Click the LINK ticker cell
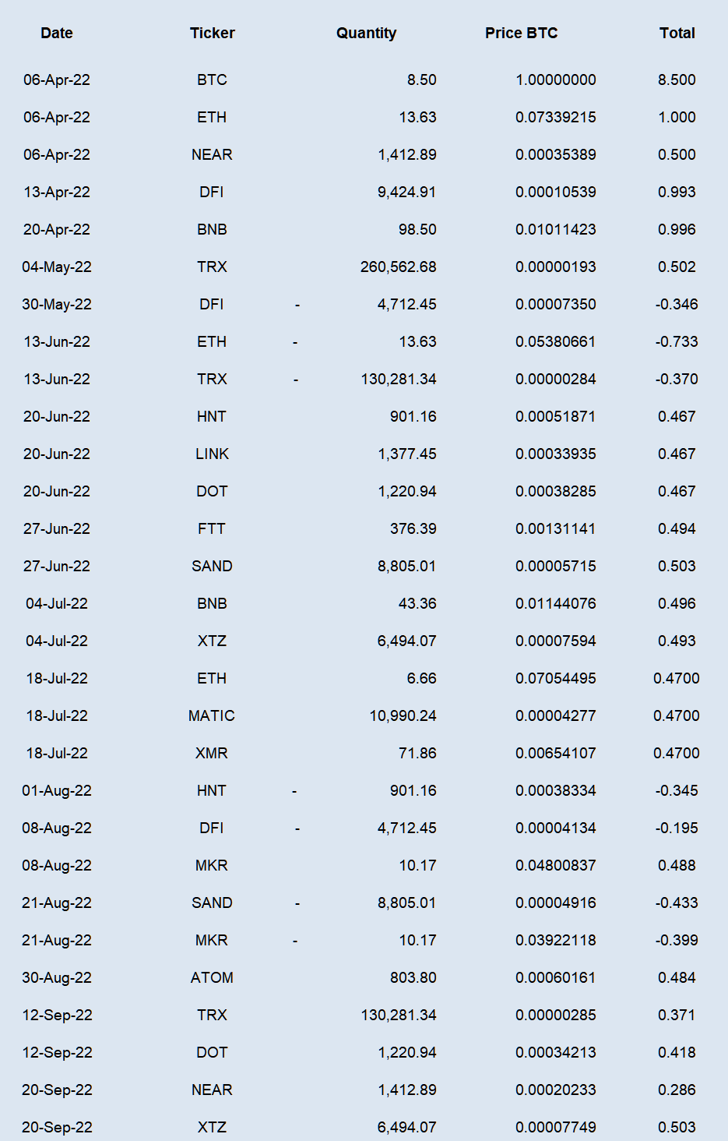The width and height of the screenshot is (728, 1141). [212, 454]
